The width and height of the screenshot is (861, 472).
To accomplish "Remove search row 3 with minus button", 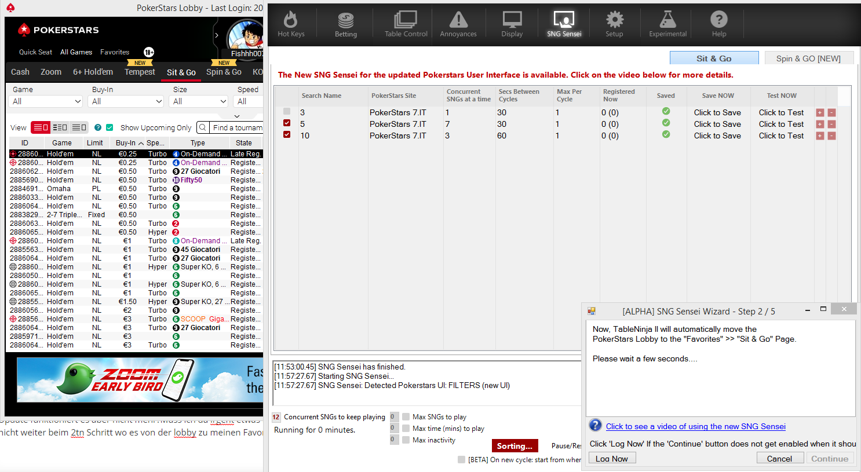I will click(x=831, y=112).
